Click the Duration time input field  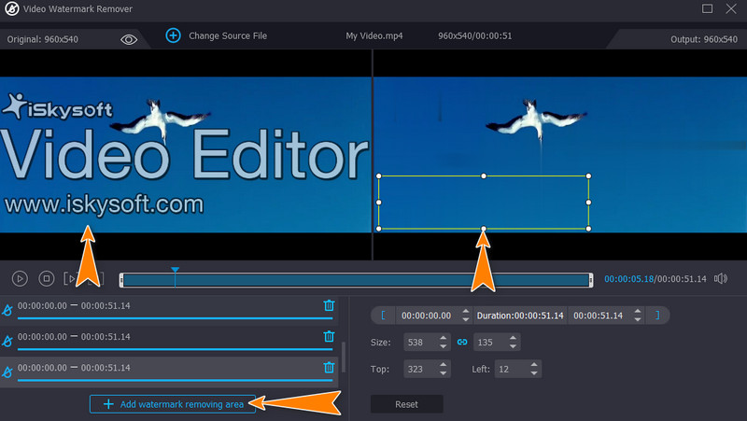[520, 316]
